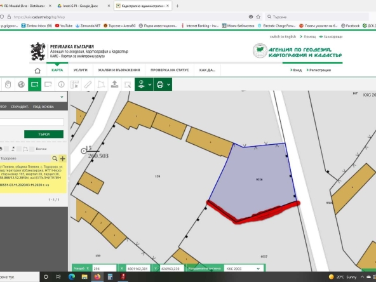
Task: Toggle checkbox beside the flag marker filter
Action: click(19, 149)
